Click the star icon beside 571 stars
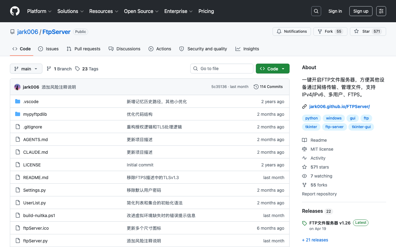This screenshot has height=247, width=396. pos(304,167)
